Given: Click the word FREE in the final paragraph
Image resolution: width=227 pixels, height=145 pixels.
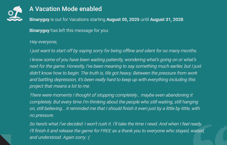Looking at the screenshot, I should tap(106, 131).
